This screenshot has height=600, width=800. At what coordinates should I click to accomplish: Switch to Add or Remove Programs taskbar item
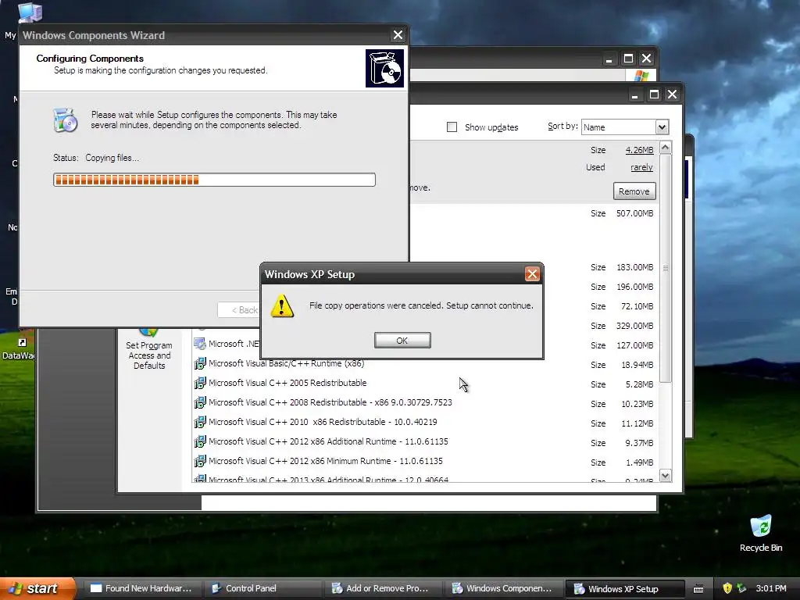384,588
